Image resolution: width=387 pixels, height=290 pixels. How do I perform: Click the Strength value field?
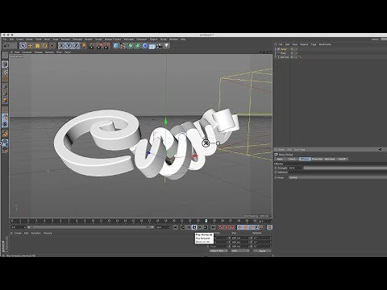[295, 168]
